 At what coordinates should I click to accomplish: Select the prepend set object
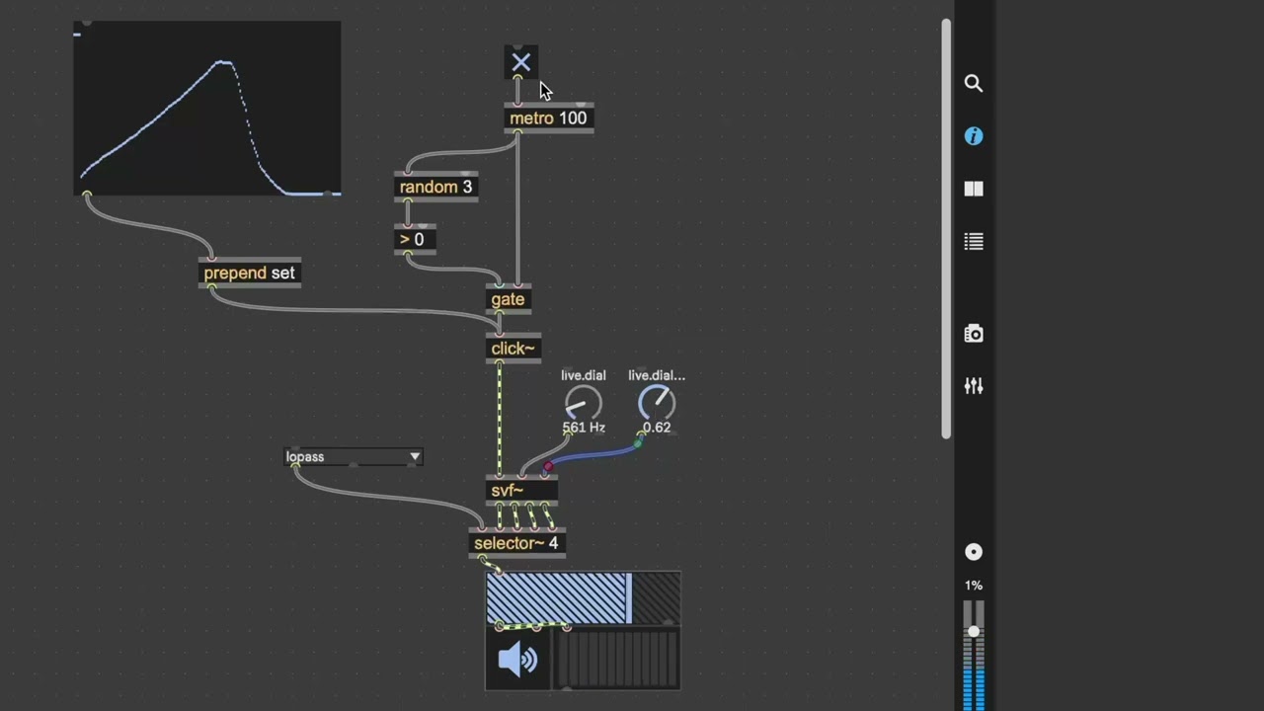(x=249, y=273)
